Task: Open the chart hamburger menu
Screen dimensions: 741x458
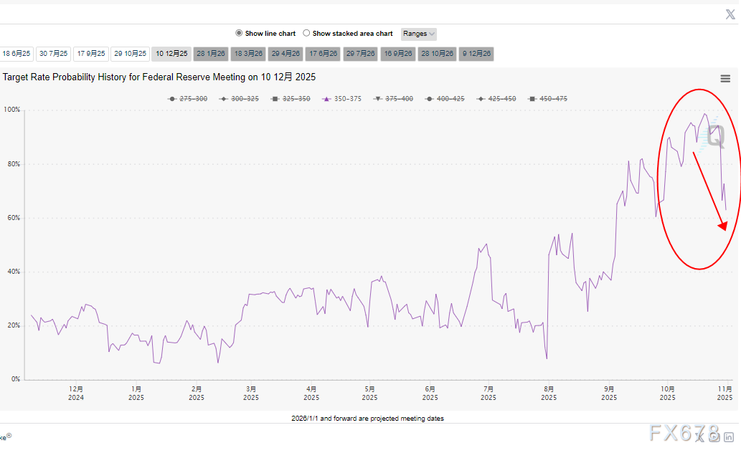Action: coord(725,79)
